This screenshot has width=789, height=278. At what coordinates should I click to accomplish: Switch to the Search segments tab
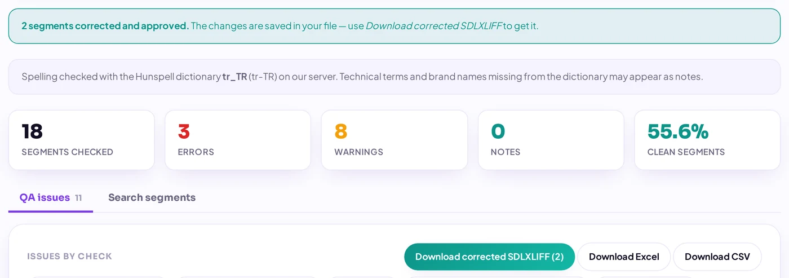(152, 197)
